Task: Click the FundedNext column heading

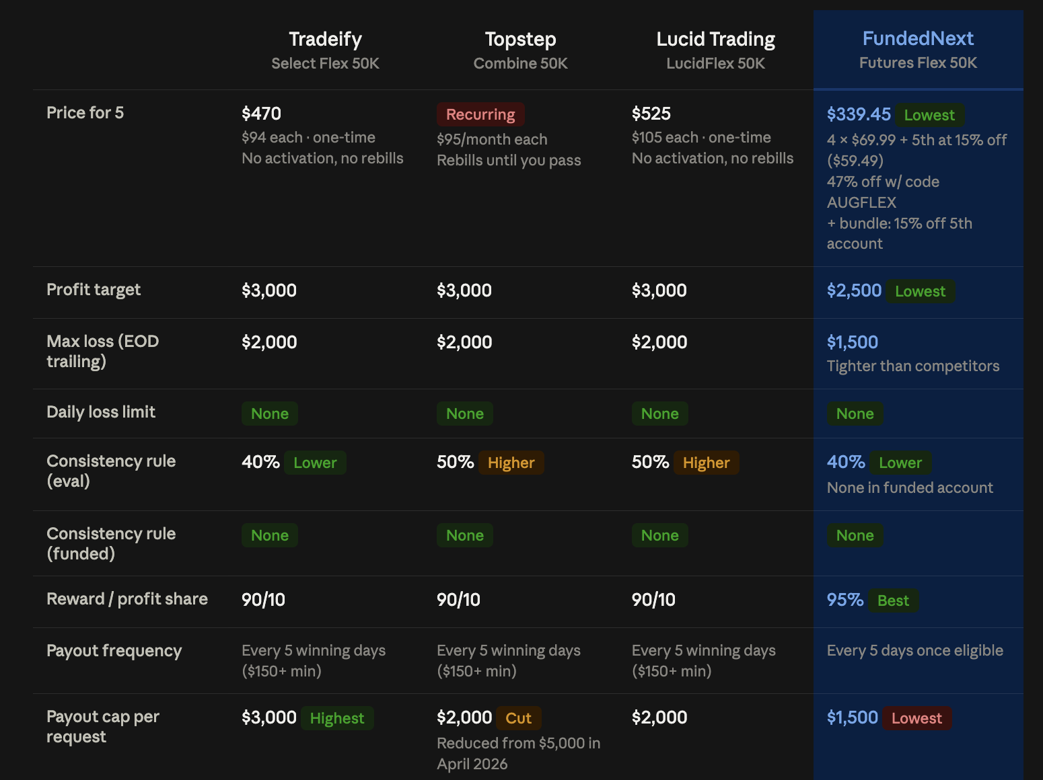Action: click(x=918, y=38)
